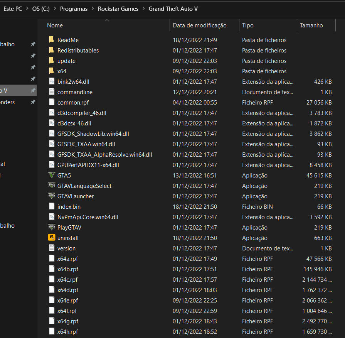
Task: Click the NvPmApi.Core.win64.dll file icon
Action: pos(52,217)
